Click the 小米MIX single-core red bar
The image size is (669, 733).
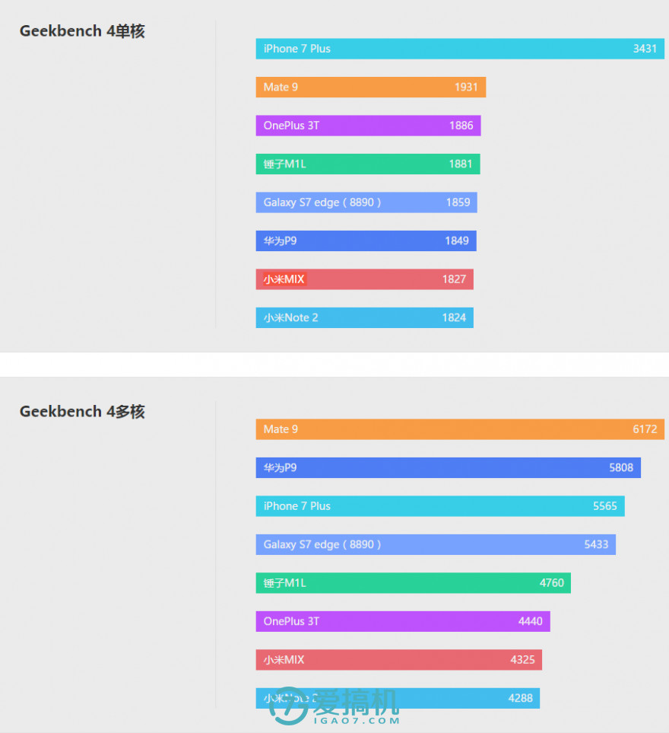364,279
